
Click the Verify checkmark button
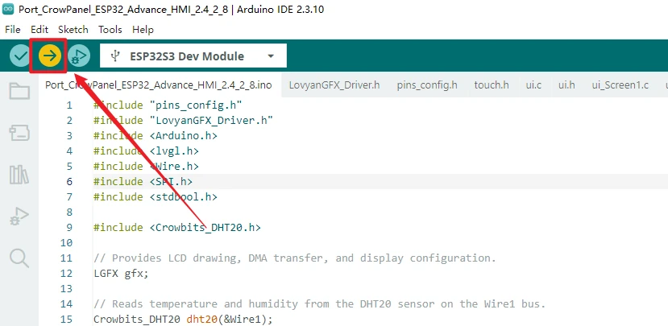pos(19,56)
